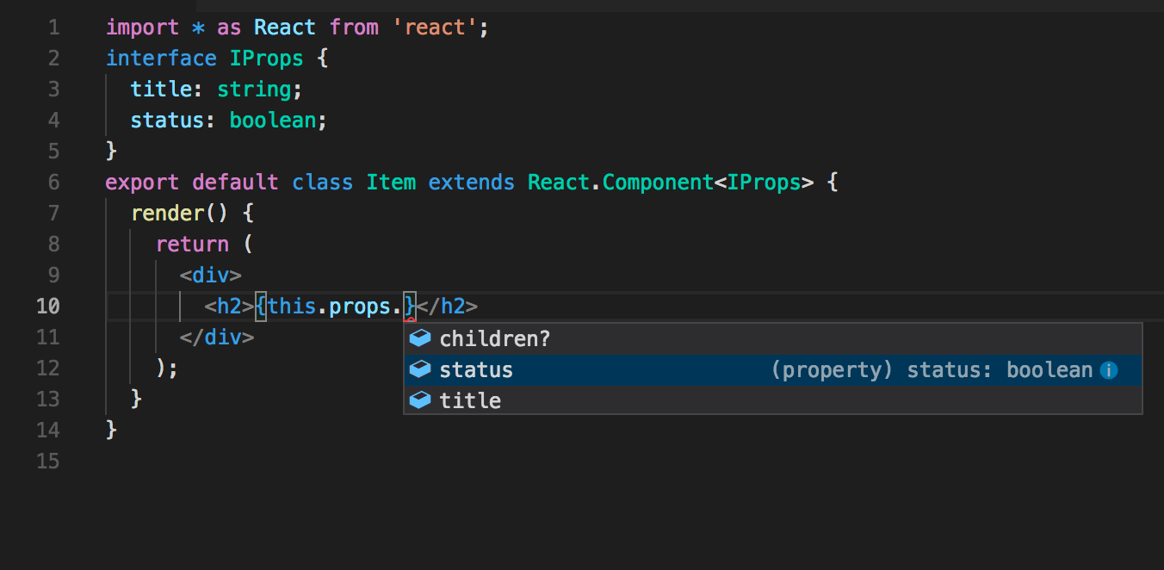Click line number 10 in the gutter
The image size is (1164, 570).
pyautogui.click(x=48, y=306)
